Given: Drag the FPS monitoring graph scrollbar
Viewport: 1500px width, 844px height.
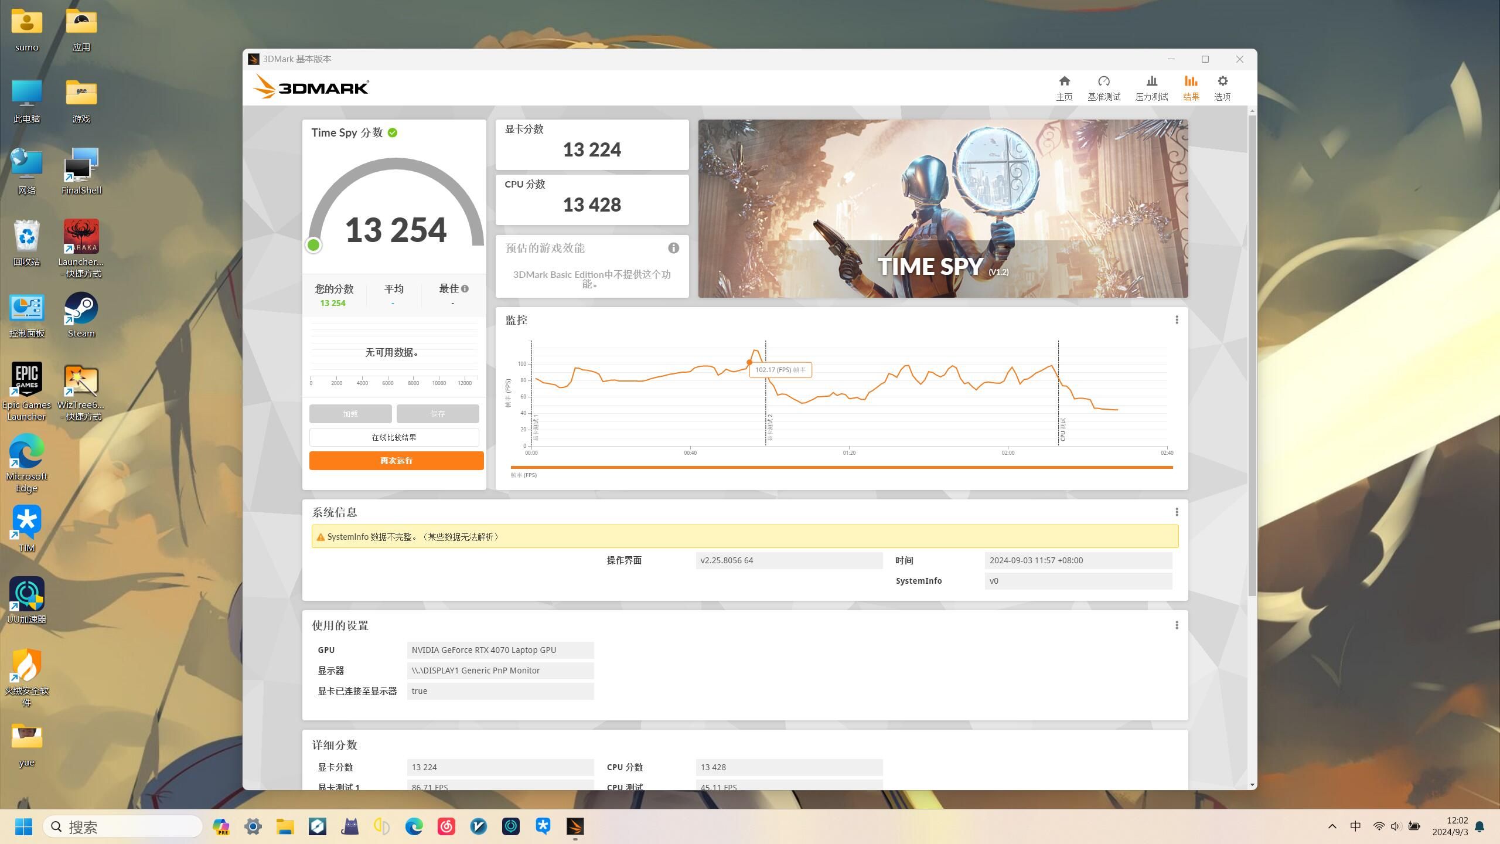Looking at the screenshot, I should pos(841,466).
